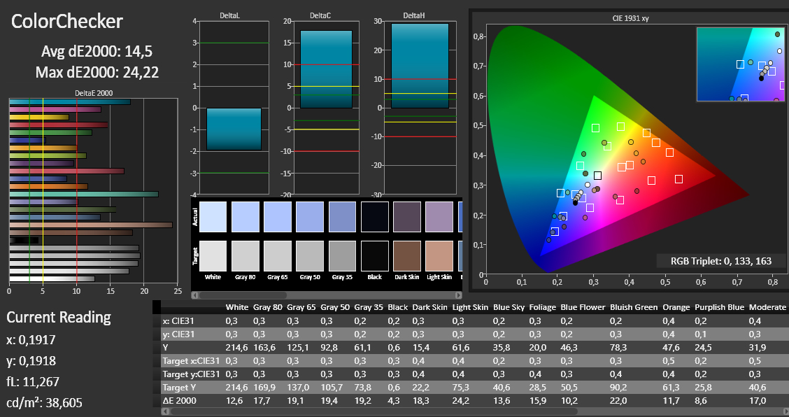Select the Blue Sky column header
Image resolution: width=789 pixels, height=417 pixels.
pyautogui.click(x=509, y=307)
